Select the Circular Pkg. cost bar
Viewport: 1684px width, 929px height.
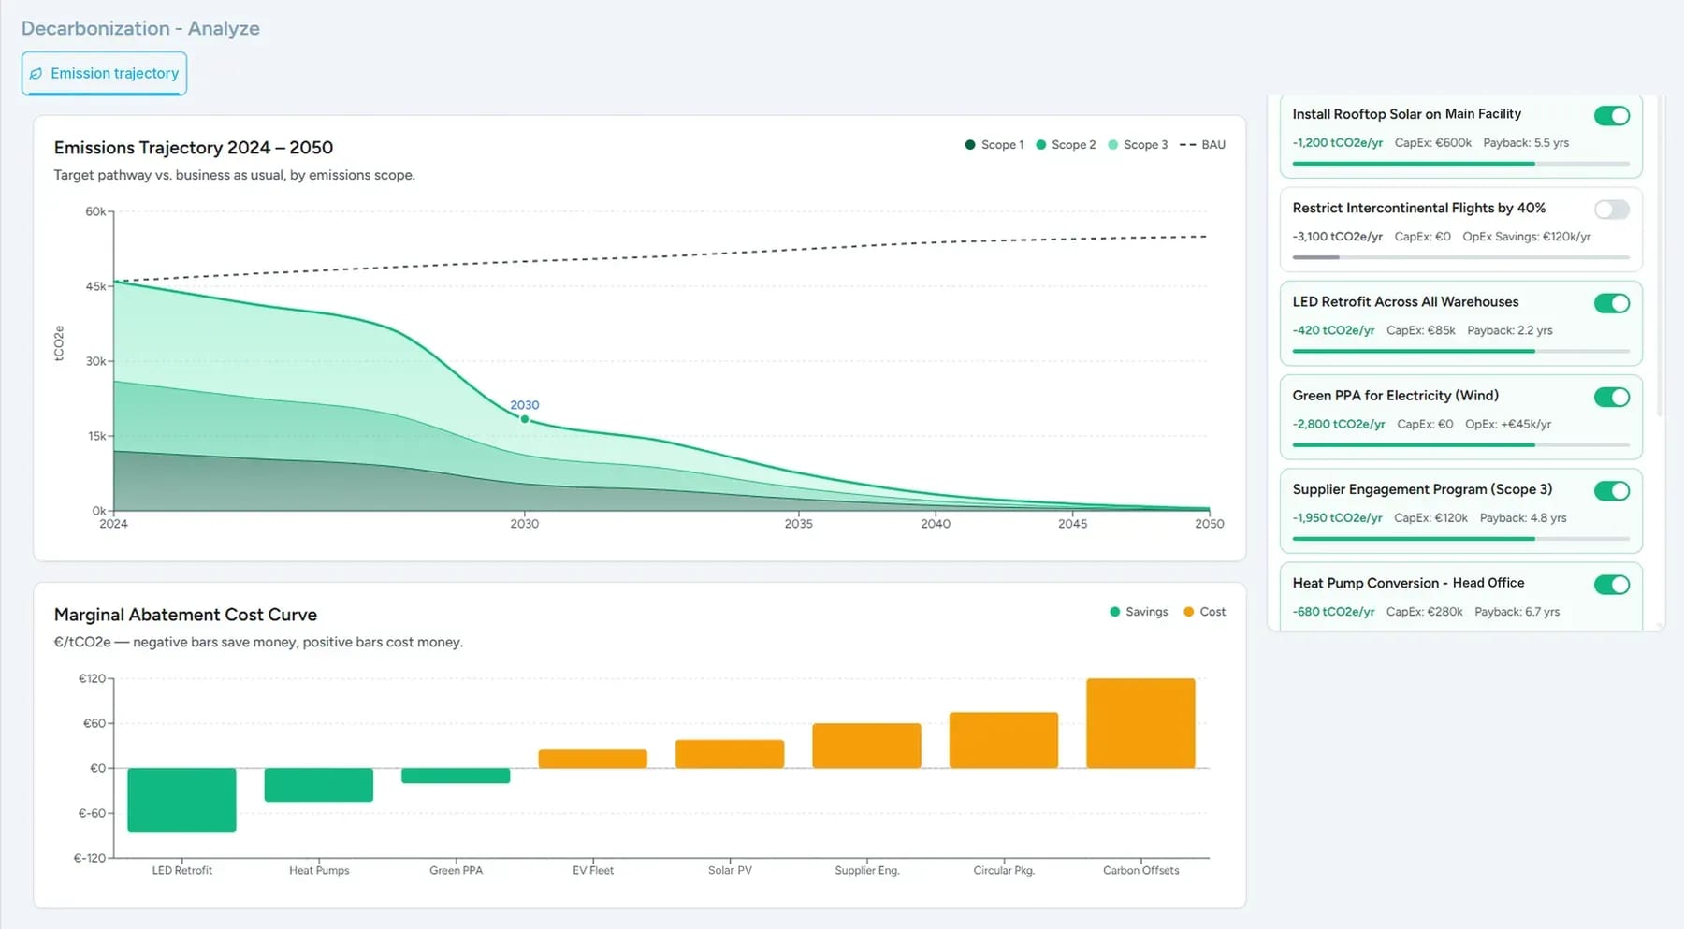1004,740
